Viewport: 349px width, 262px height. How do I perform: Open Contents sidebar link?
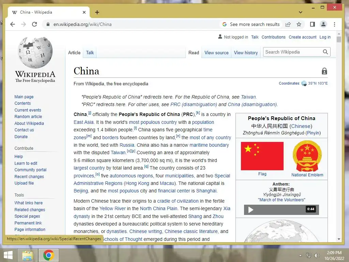pyautogui.click(x=22, y=103)
